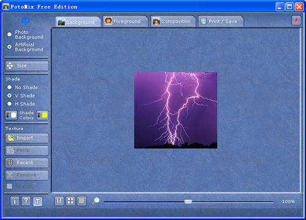Close the FotoMix window
This screenshot has width=306, height=220.
coord(299,7)
